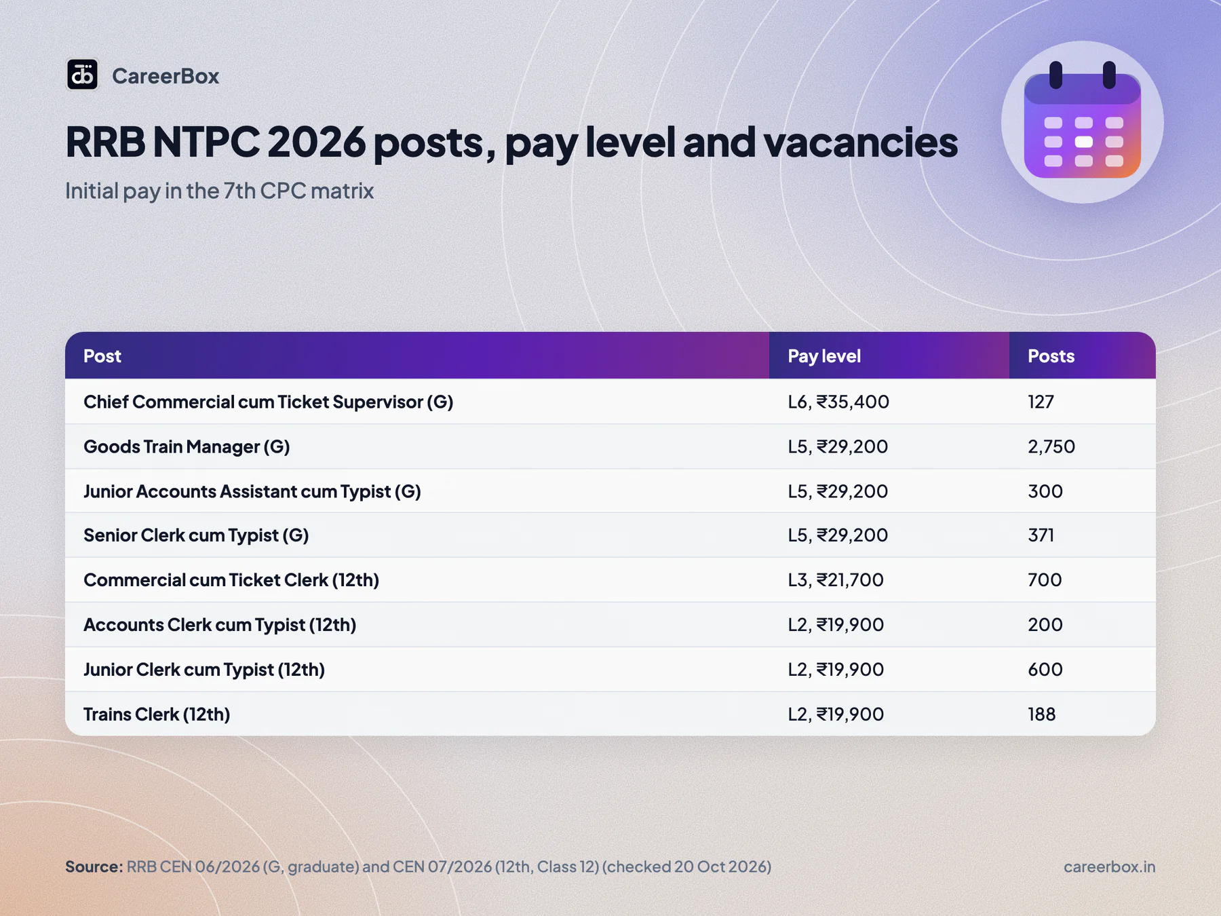Viewport: 1221px width, 916px height.
Task: Click pay level in Senior Clerk row
Action: pyautogui.click(x=838, y=535)
